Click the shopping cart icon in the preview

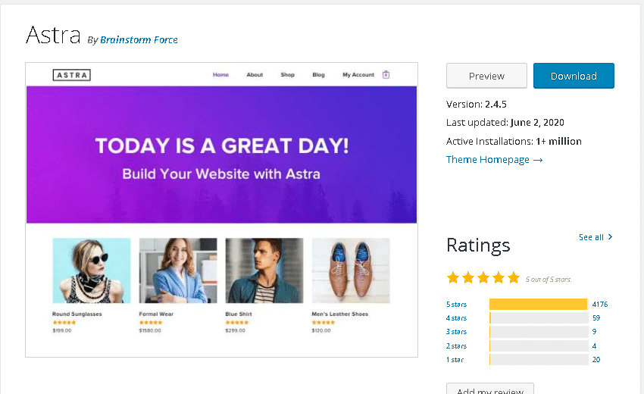[386, 75]
